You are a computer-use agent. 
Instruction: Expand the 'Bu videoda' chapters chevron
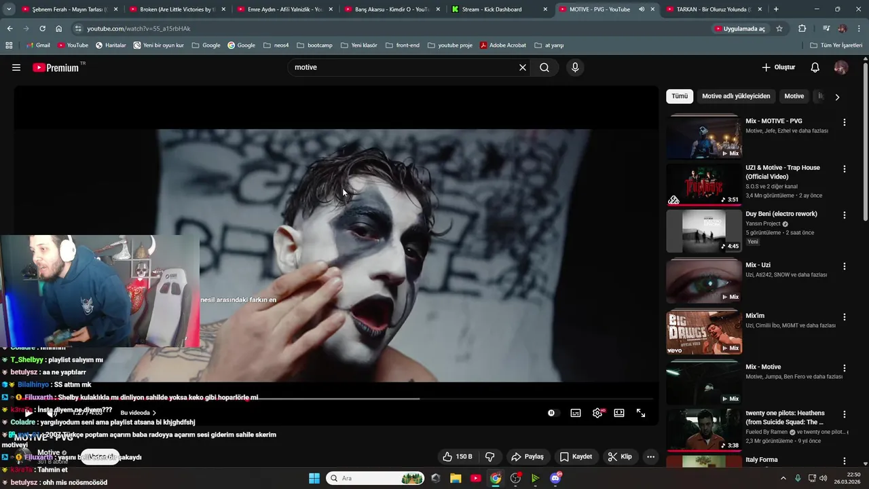coord(154,413)
